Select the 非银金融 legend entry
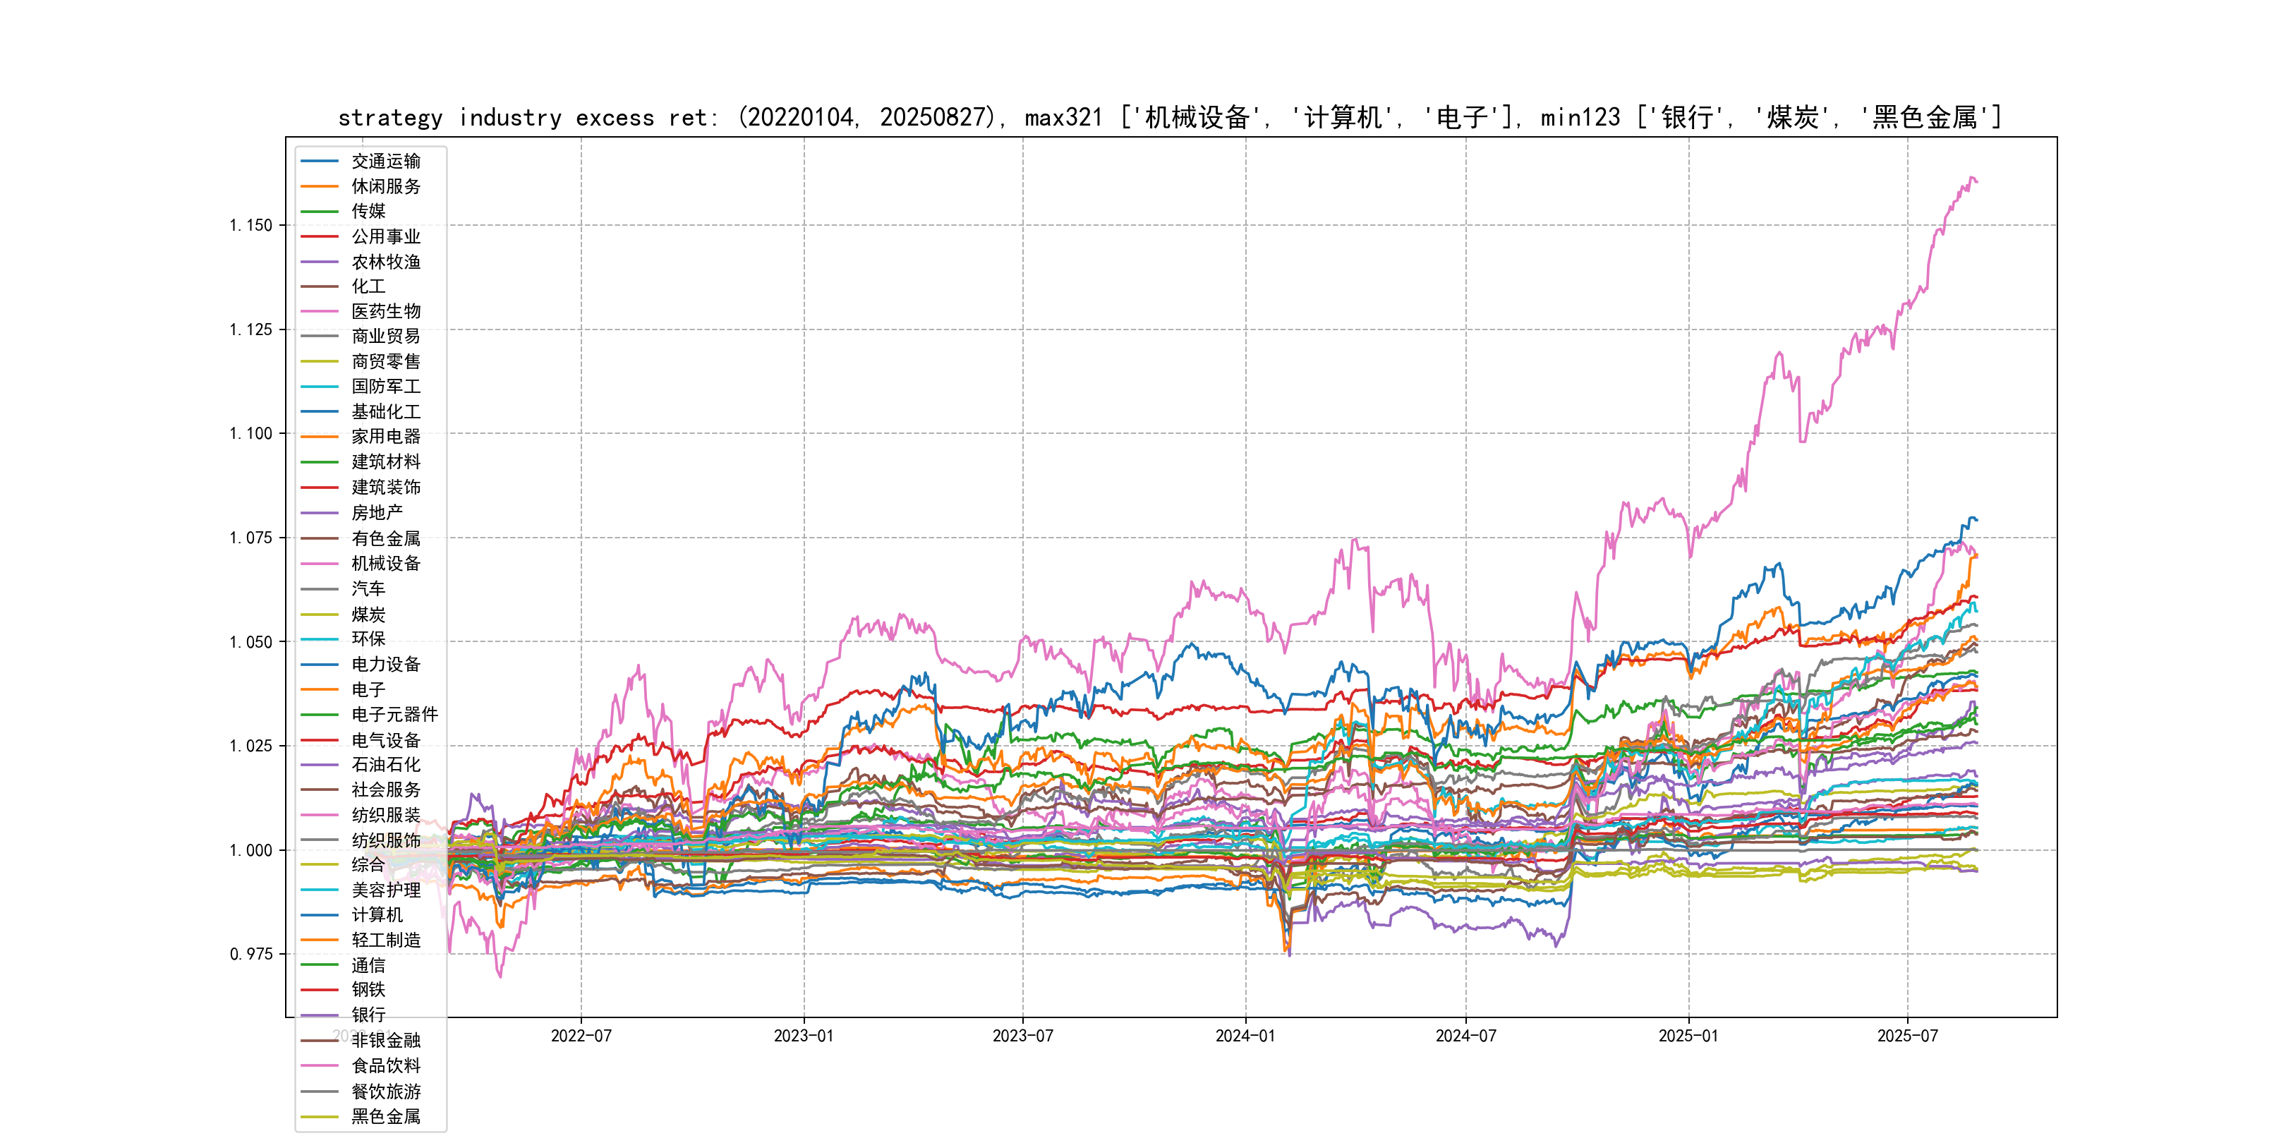Screen dimensions: 2286x1143 tap(385, 1040)
